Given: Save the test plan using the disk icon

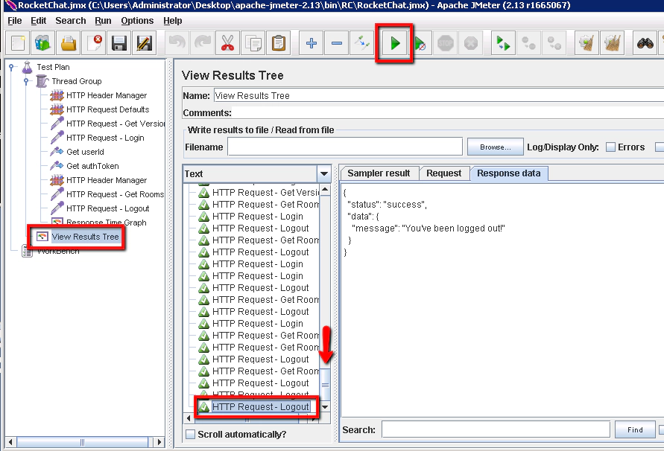Looking at the screenshot, I should tap(118, 43).
